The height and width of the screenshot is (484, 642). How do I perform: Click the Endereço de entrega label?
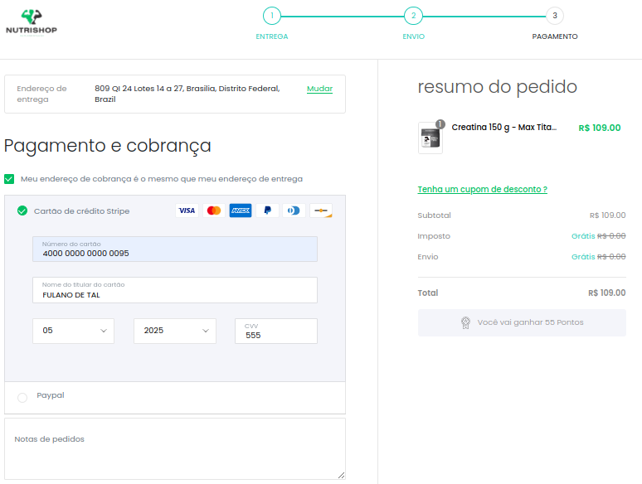pos(41,94)
